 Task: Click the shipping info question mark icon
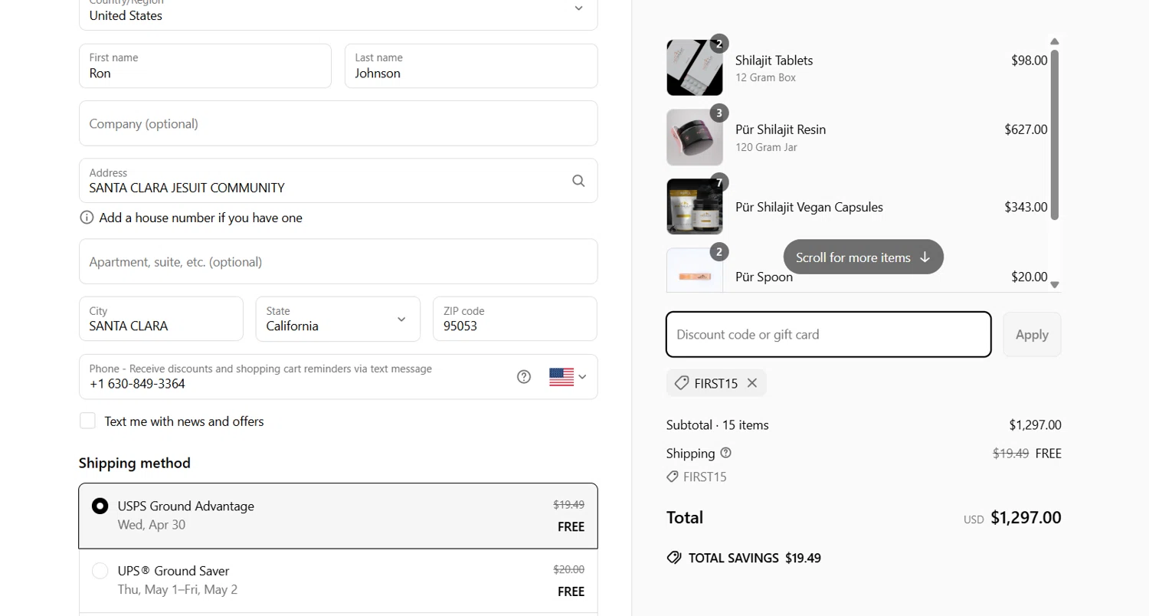click(x=726, y=453)
